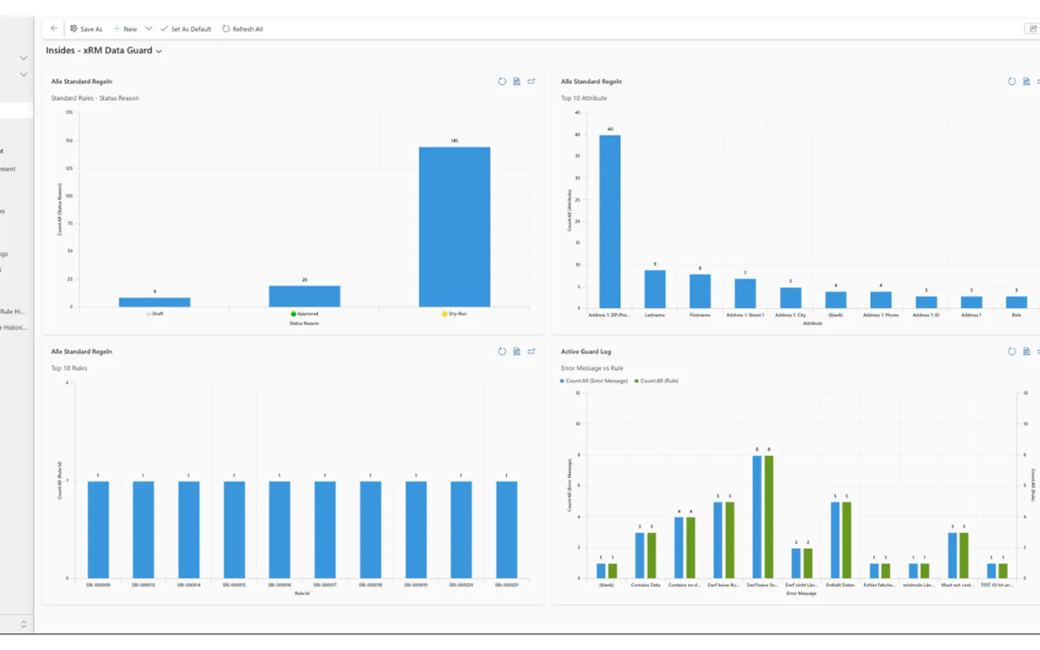This screenshot has height=650, width=1040.
Task: Refresh the Standard Rules - Status Reason chart
Action: point(502,81)
